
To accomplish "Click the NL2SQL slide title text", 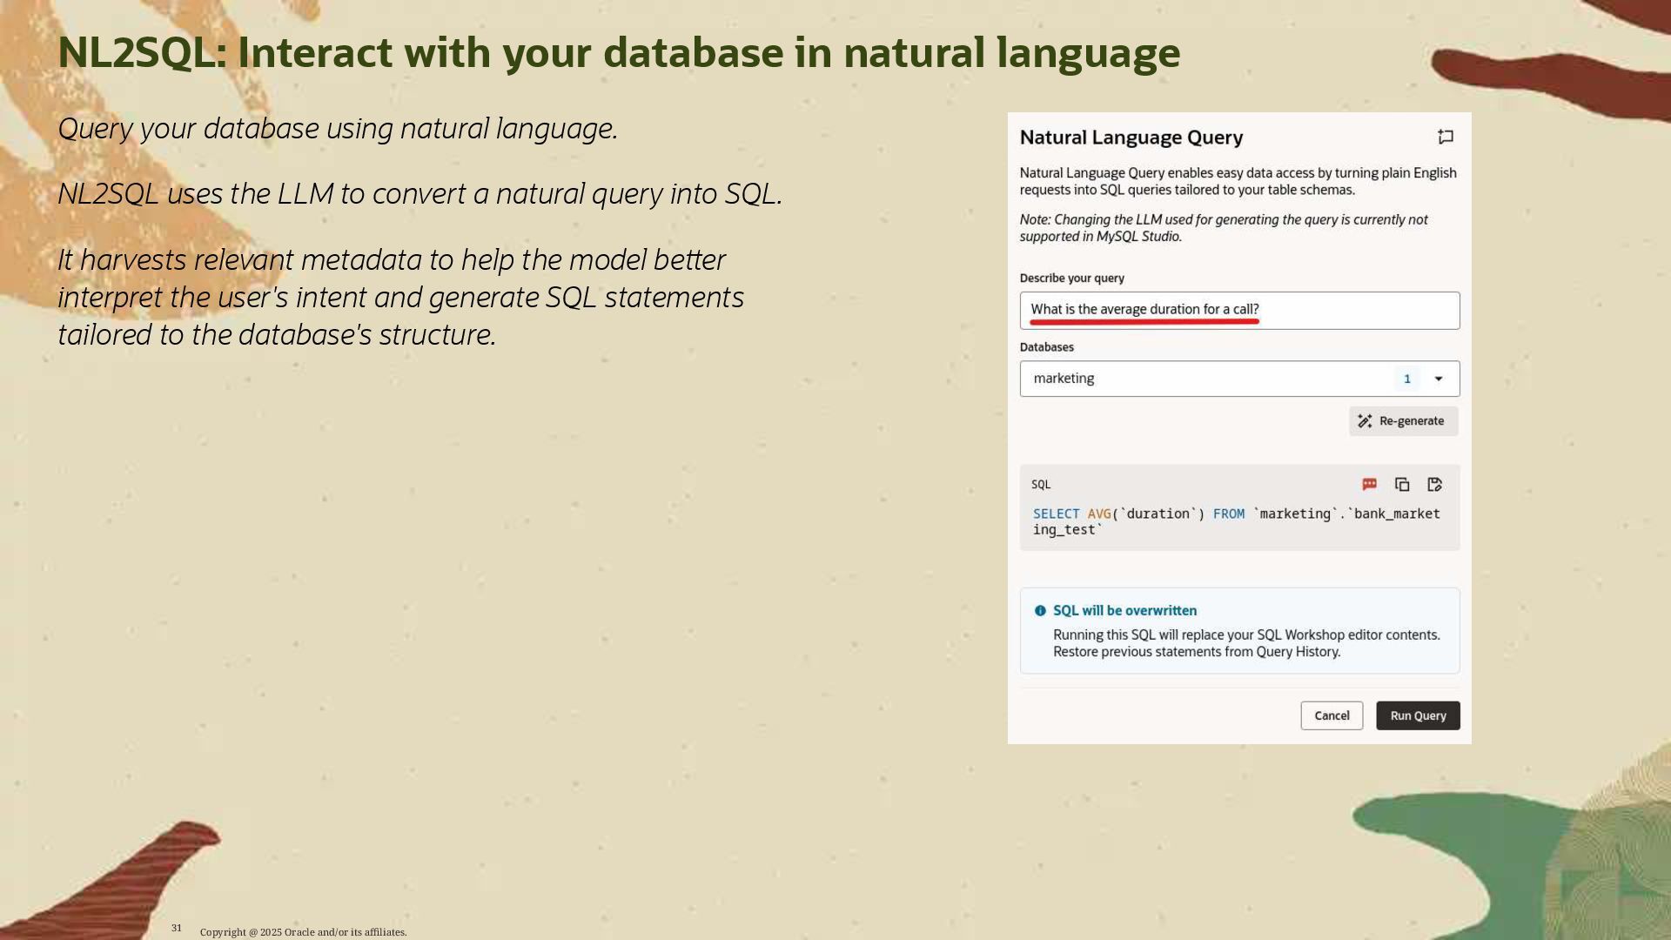I will point(618,52).
